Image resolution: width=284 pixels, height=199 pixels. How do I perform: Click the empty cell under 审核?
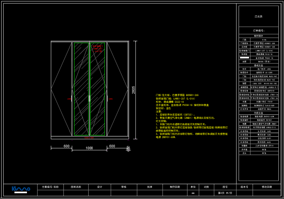click(x=124, y=193)
